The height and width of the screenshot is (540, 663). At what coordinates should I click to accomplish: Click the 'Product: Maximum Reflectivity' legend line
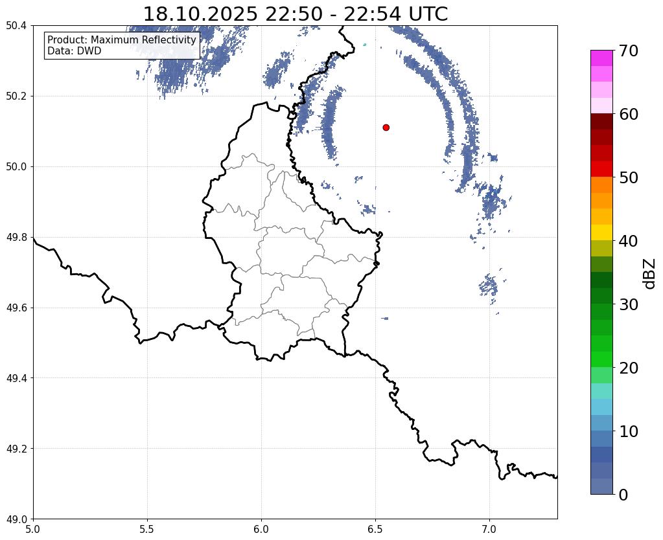pos(122,39)
